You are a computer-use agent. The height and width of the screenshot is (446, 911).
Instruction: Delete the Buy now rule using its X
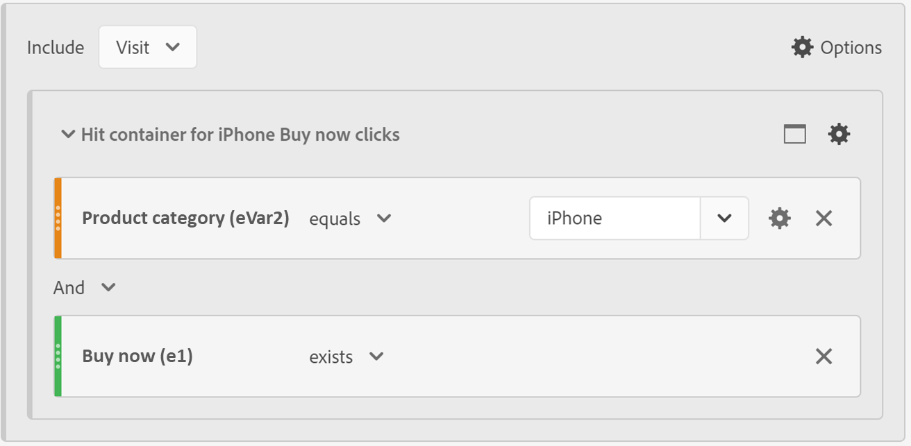point(824,356)
